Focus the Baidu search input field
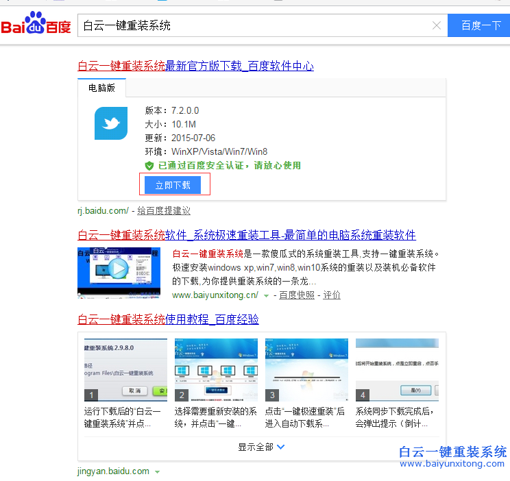The width and height of the screenshot is (510, 481). (x=254, y=26)
